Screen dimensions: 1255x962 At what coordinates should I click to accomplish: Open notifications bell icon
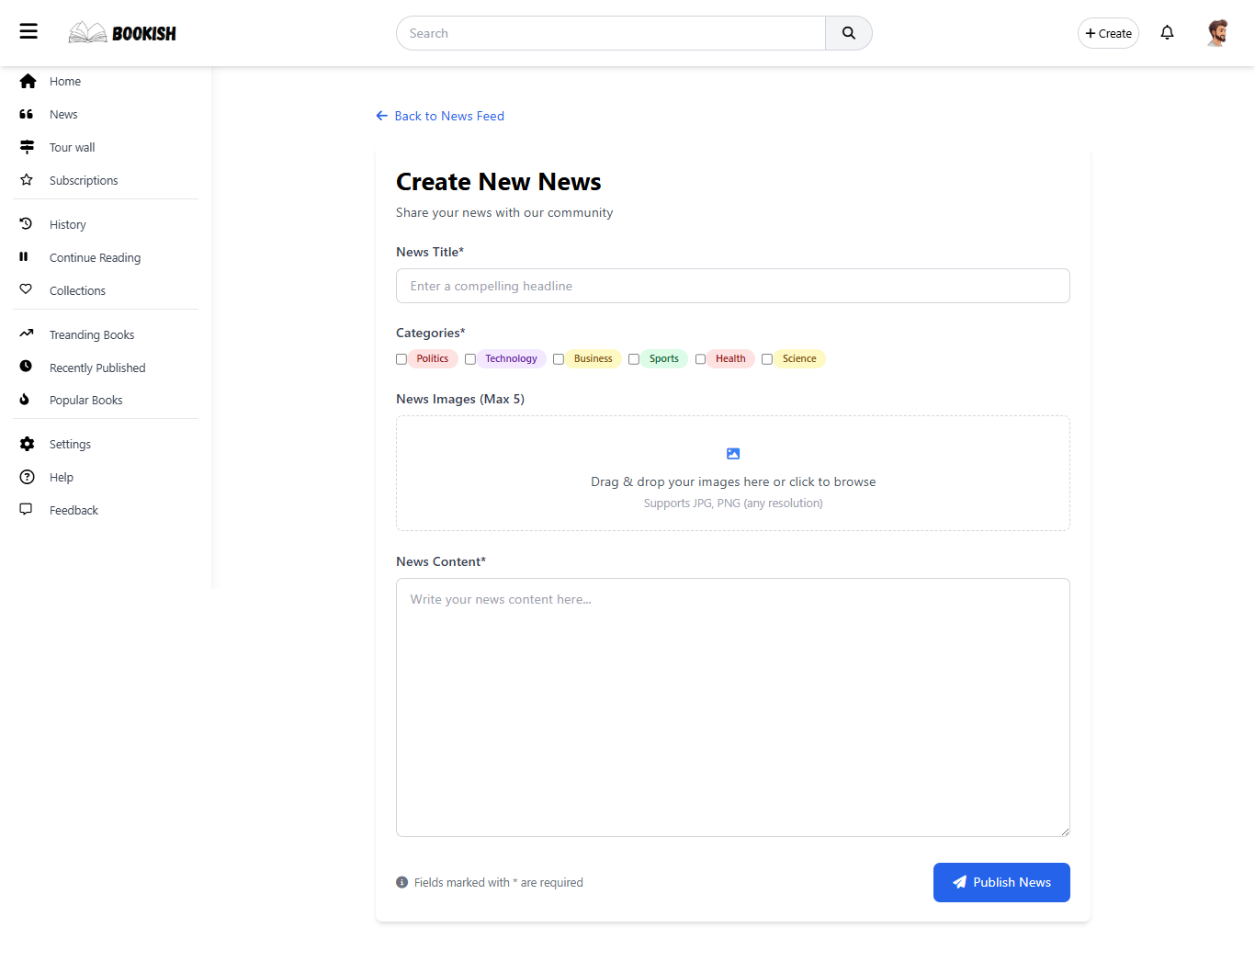pos(1167,33)
